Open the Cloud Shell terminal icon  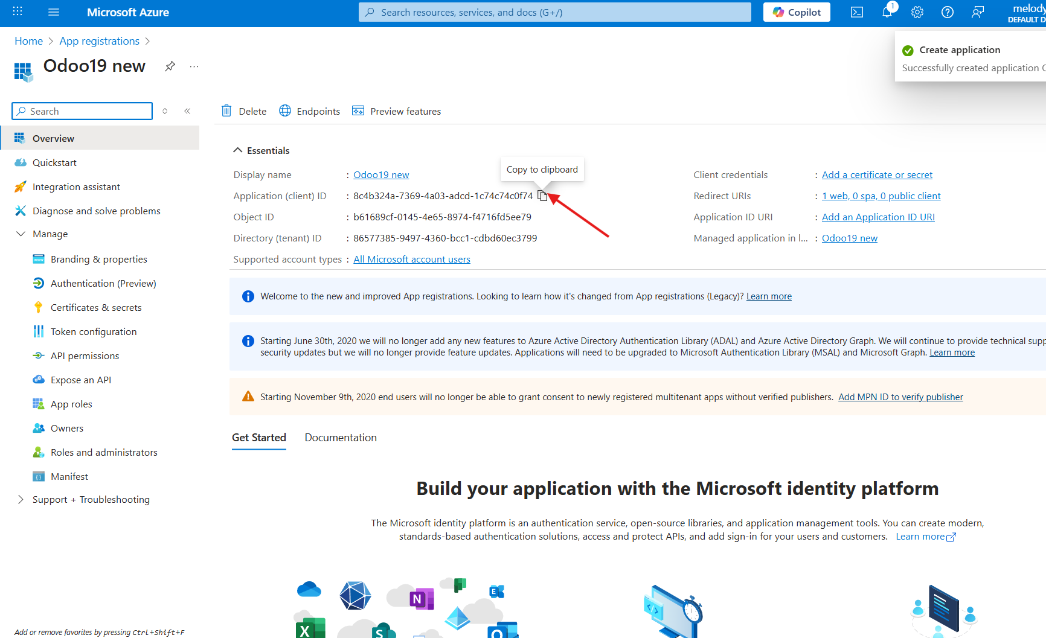coord(856,12)
